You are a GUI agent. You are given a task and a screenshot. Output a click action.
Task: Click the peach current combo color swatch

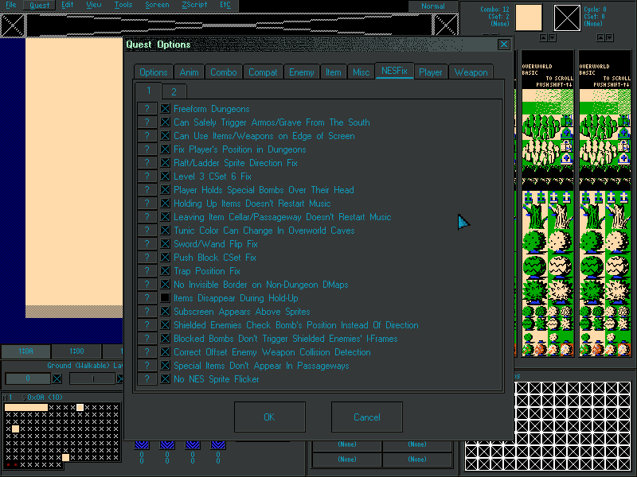tap(529, 17)
